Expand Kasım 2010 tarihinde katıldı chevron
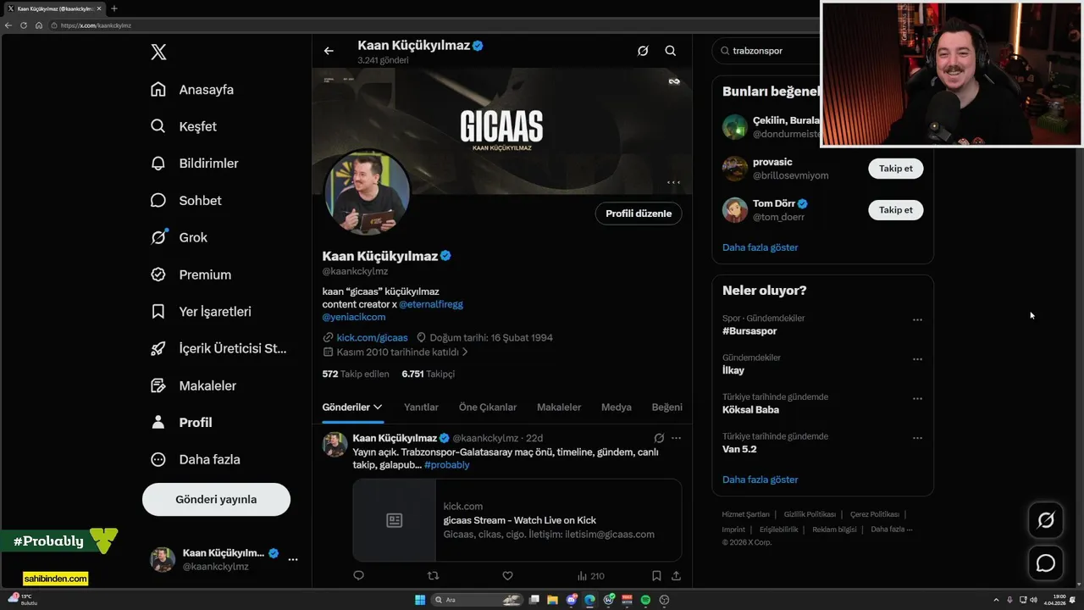The image size is (1084, 610). click(x=465, y=352)
